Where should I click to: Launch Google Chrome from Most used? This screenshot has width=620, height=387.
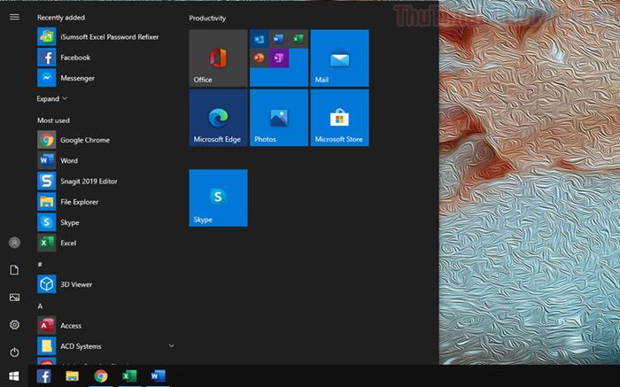coord(105,140)
